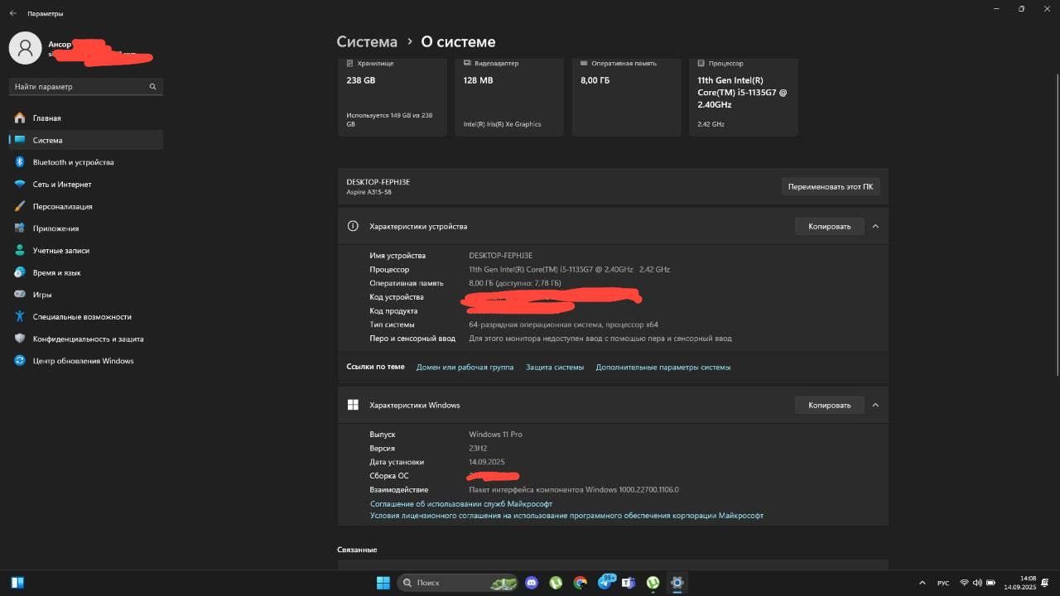Click the Хранилище 238 GB card
This screenshot has width=1060, height=596.
(x=392, y=97)
